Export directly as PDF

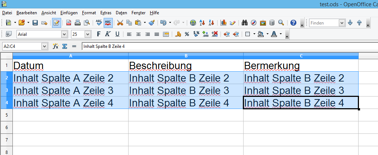(x=68, y=23)
